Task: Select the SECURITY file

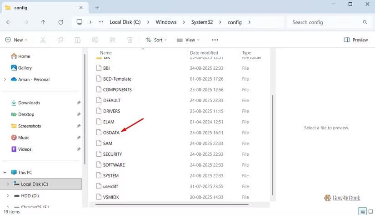Action: click(112, 154)
